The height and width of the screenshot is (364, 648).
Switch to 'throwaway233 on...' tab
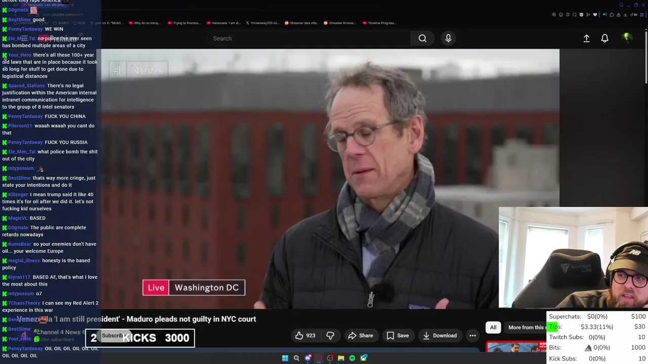[x=263, y=23]
